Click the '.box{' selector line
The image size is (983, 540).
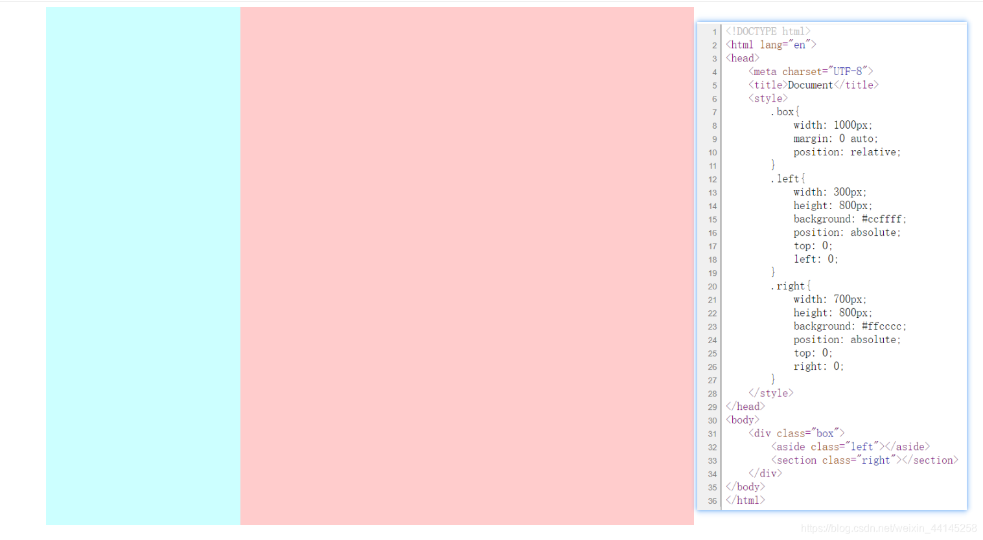[x=785, y=112]
